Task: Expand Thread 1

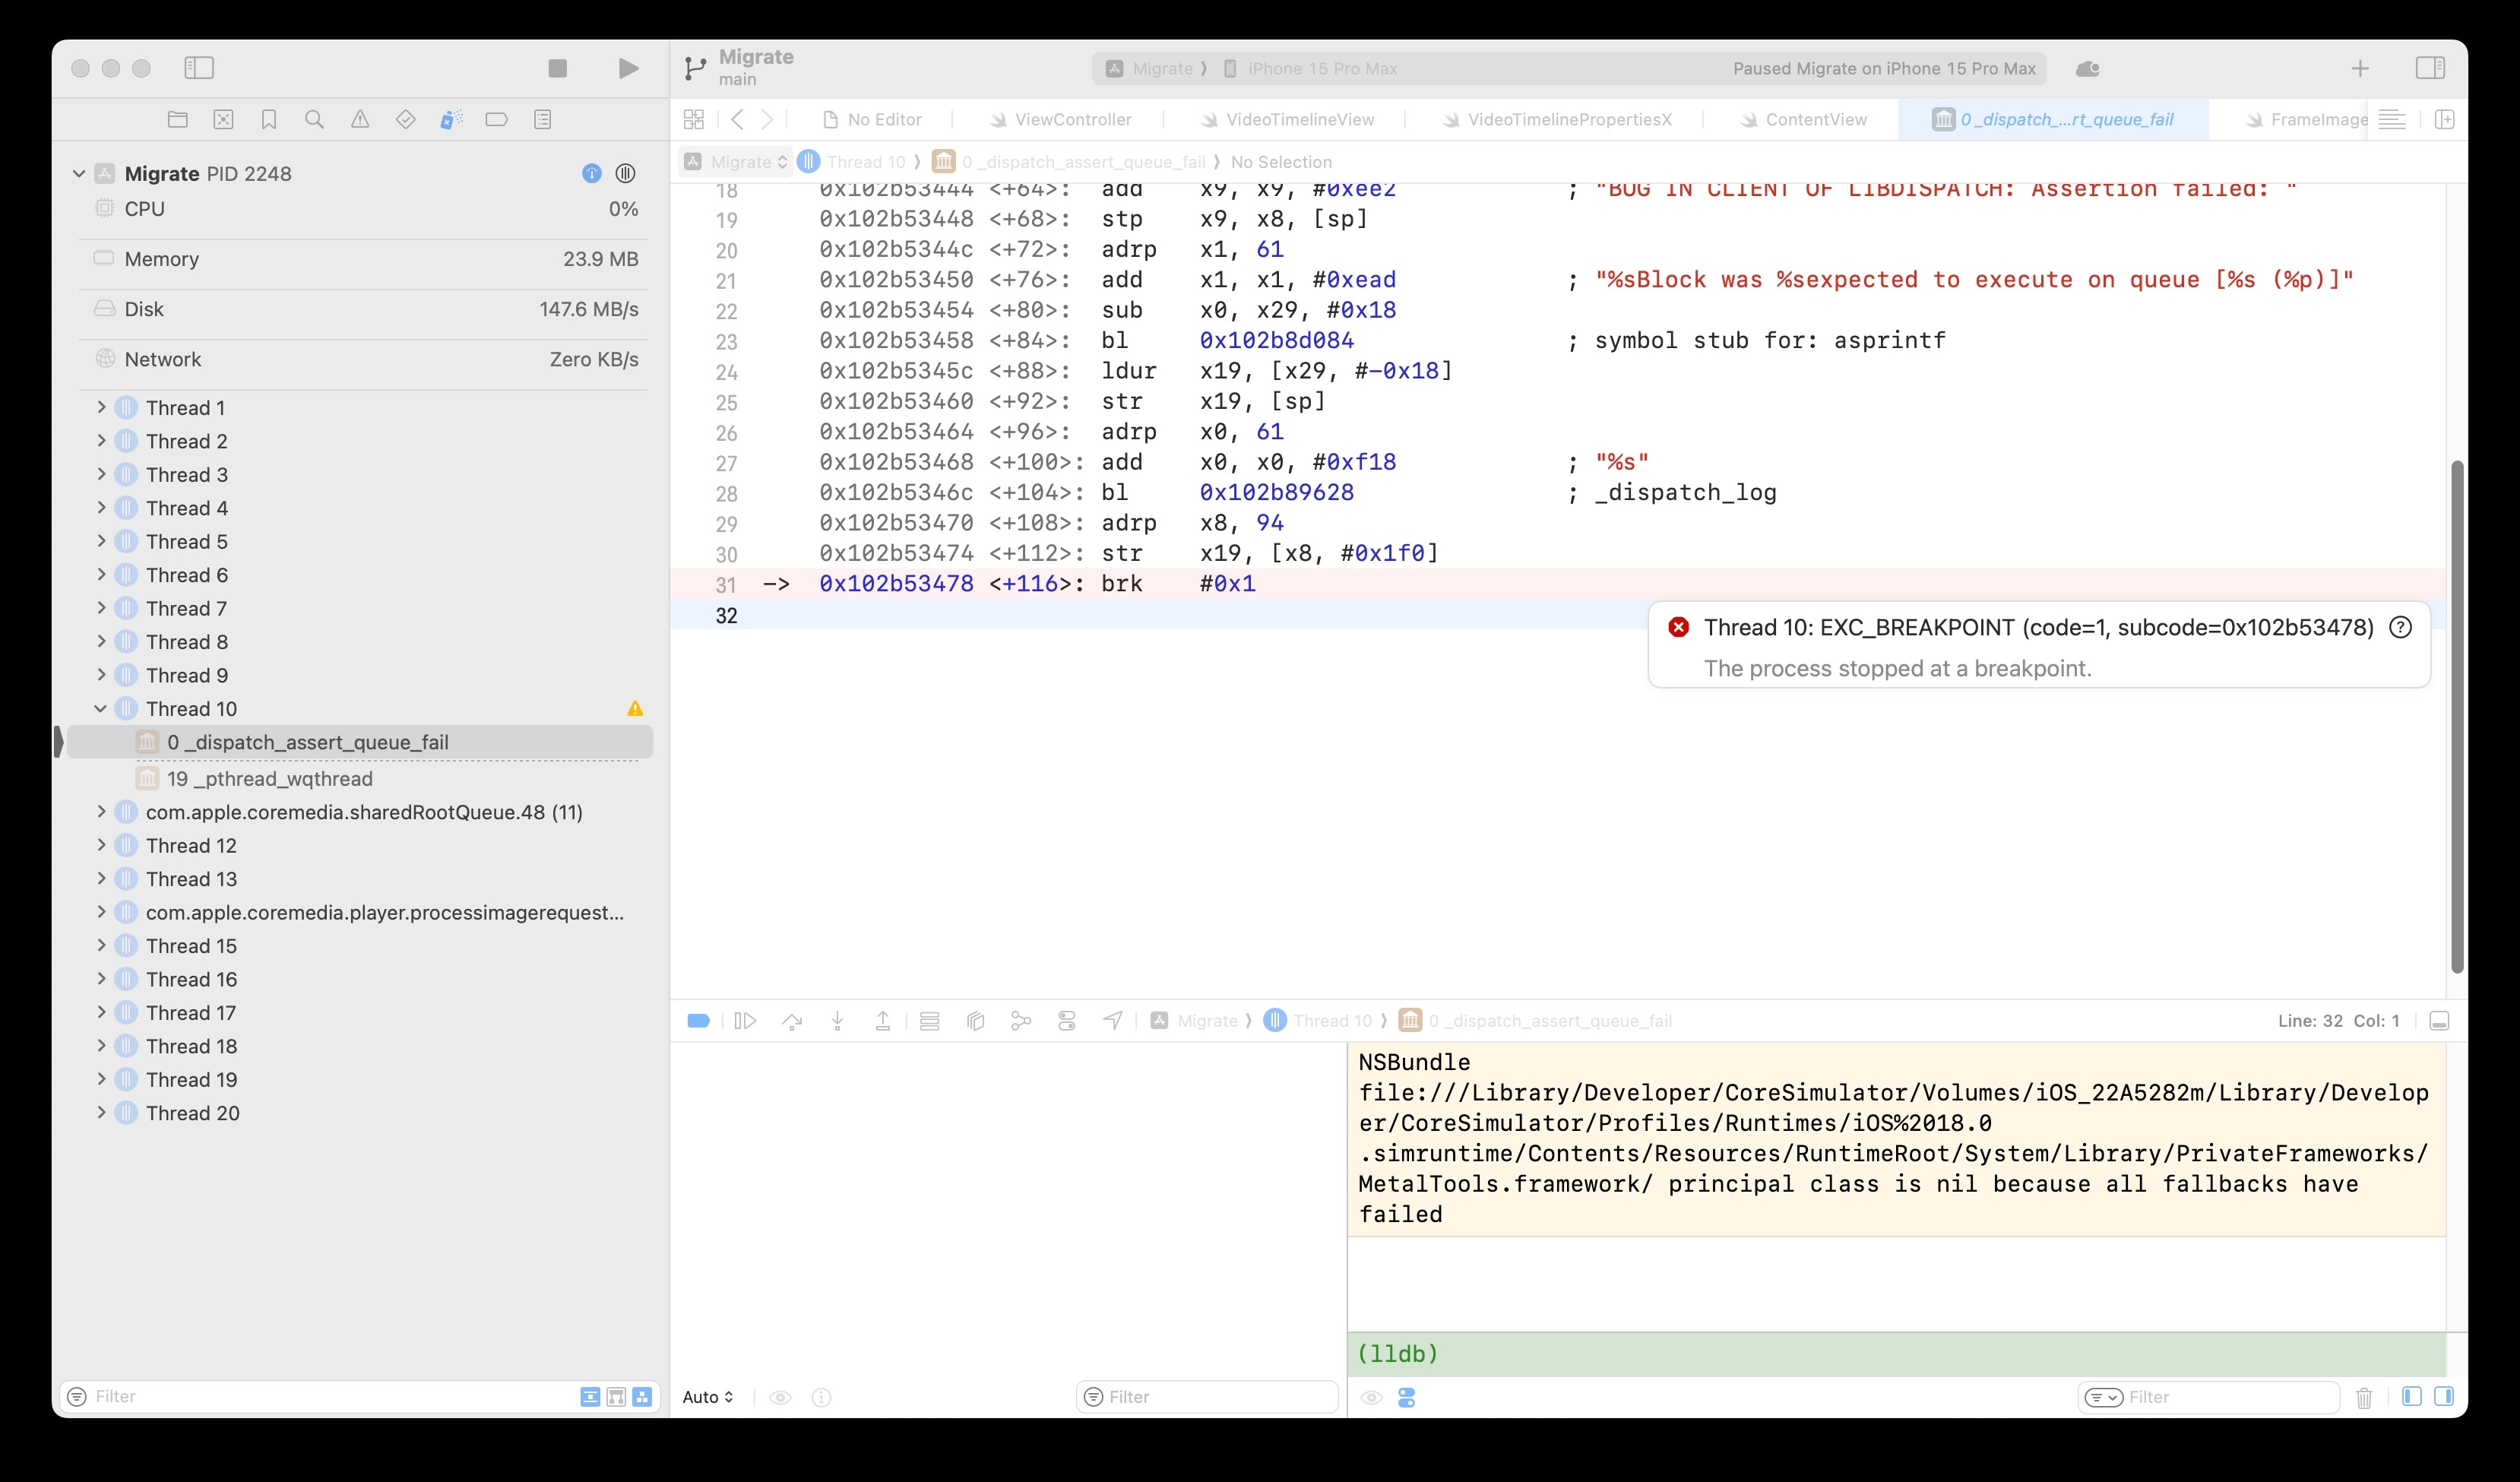Action: tap(101, 407)
